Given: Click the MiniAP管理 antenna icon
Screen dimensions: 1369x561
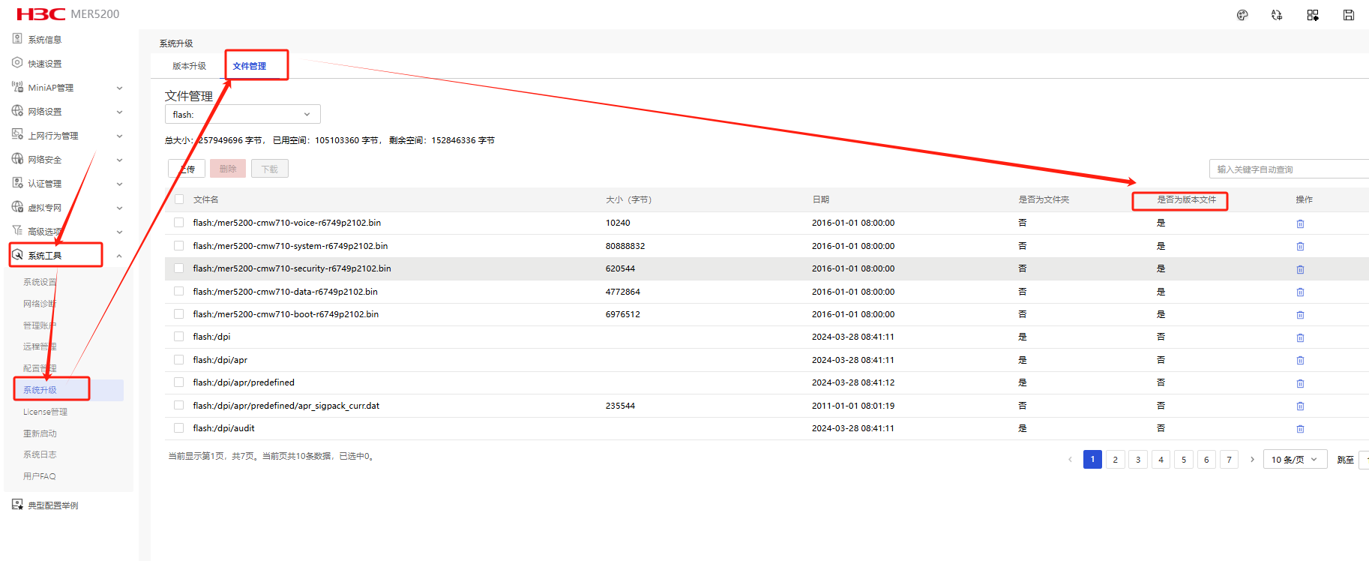Looking at the screenshot, I should click(17, 87).
